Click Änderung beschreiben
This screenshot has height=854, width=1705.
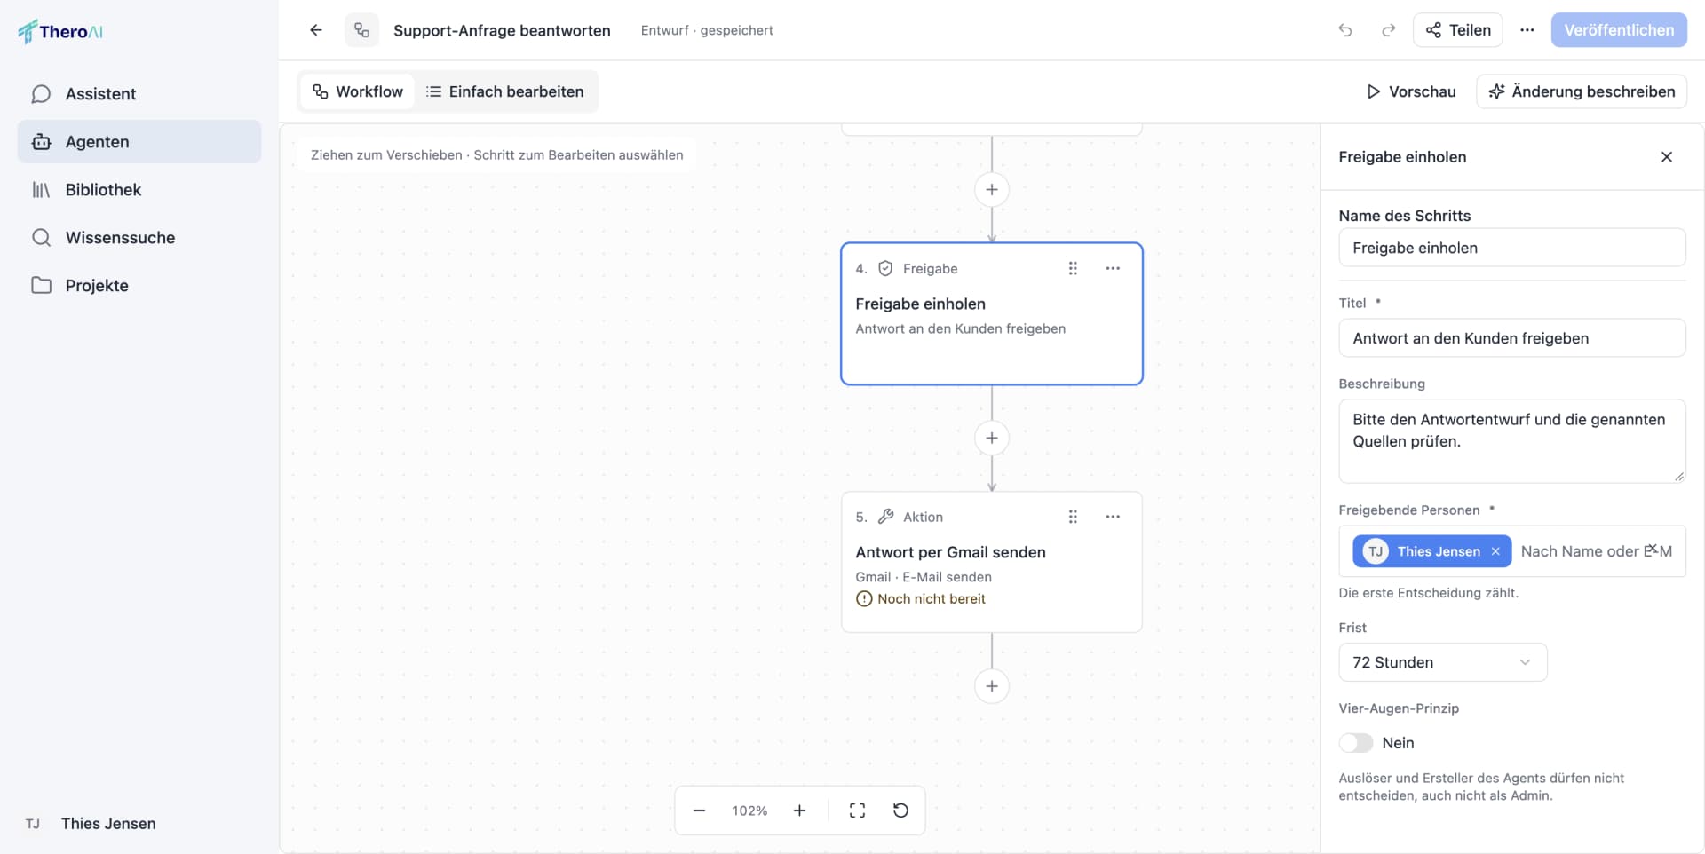tap(1582, 91)
